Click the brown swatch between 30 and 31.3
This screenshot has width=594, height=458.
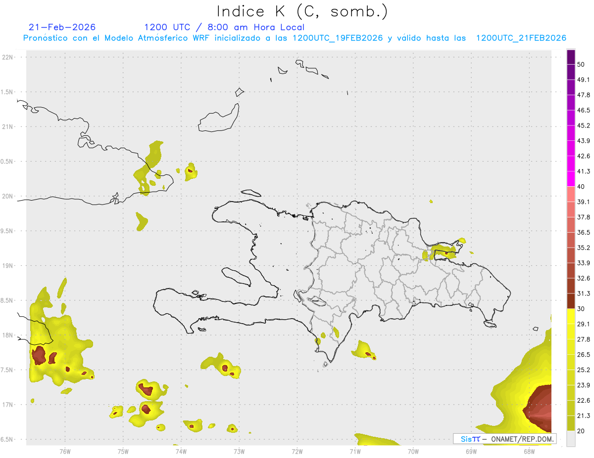(x=571, y=301)
